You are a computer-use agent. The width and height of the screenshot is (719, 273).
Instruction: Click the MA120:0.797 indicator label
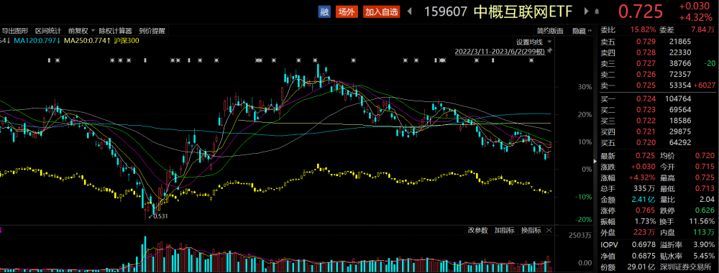tap(37, 41)
